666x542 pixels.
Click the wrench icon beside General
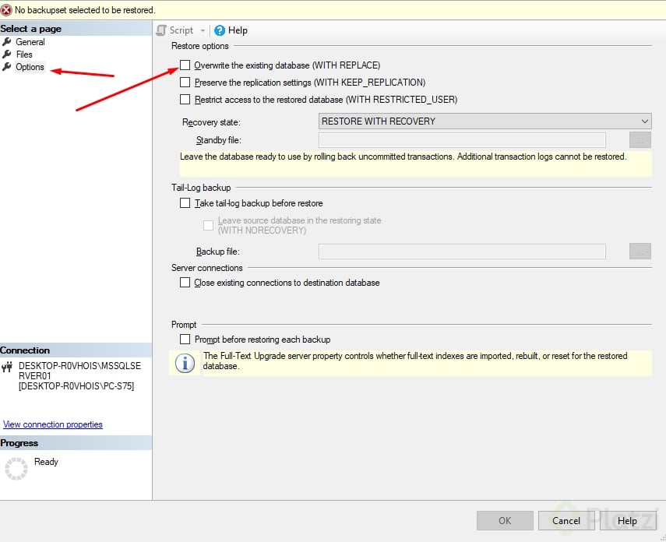coord(7,41)
